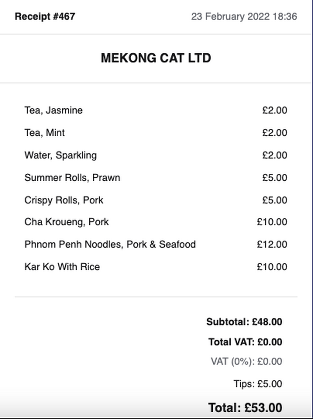Click the £12.00 noodles price
Screen dimensions: 313x419
[x=272, y=245]
